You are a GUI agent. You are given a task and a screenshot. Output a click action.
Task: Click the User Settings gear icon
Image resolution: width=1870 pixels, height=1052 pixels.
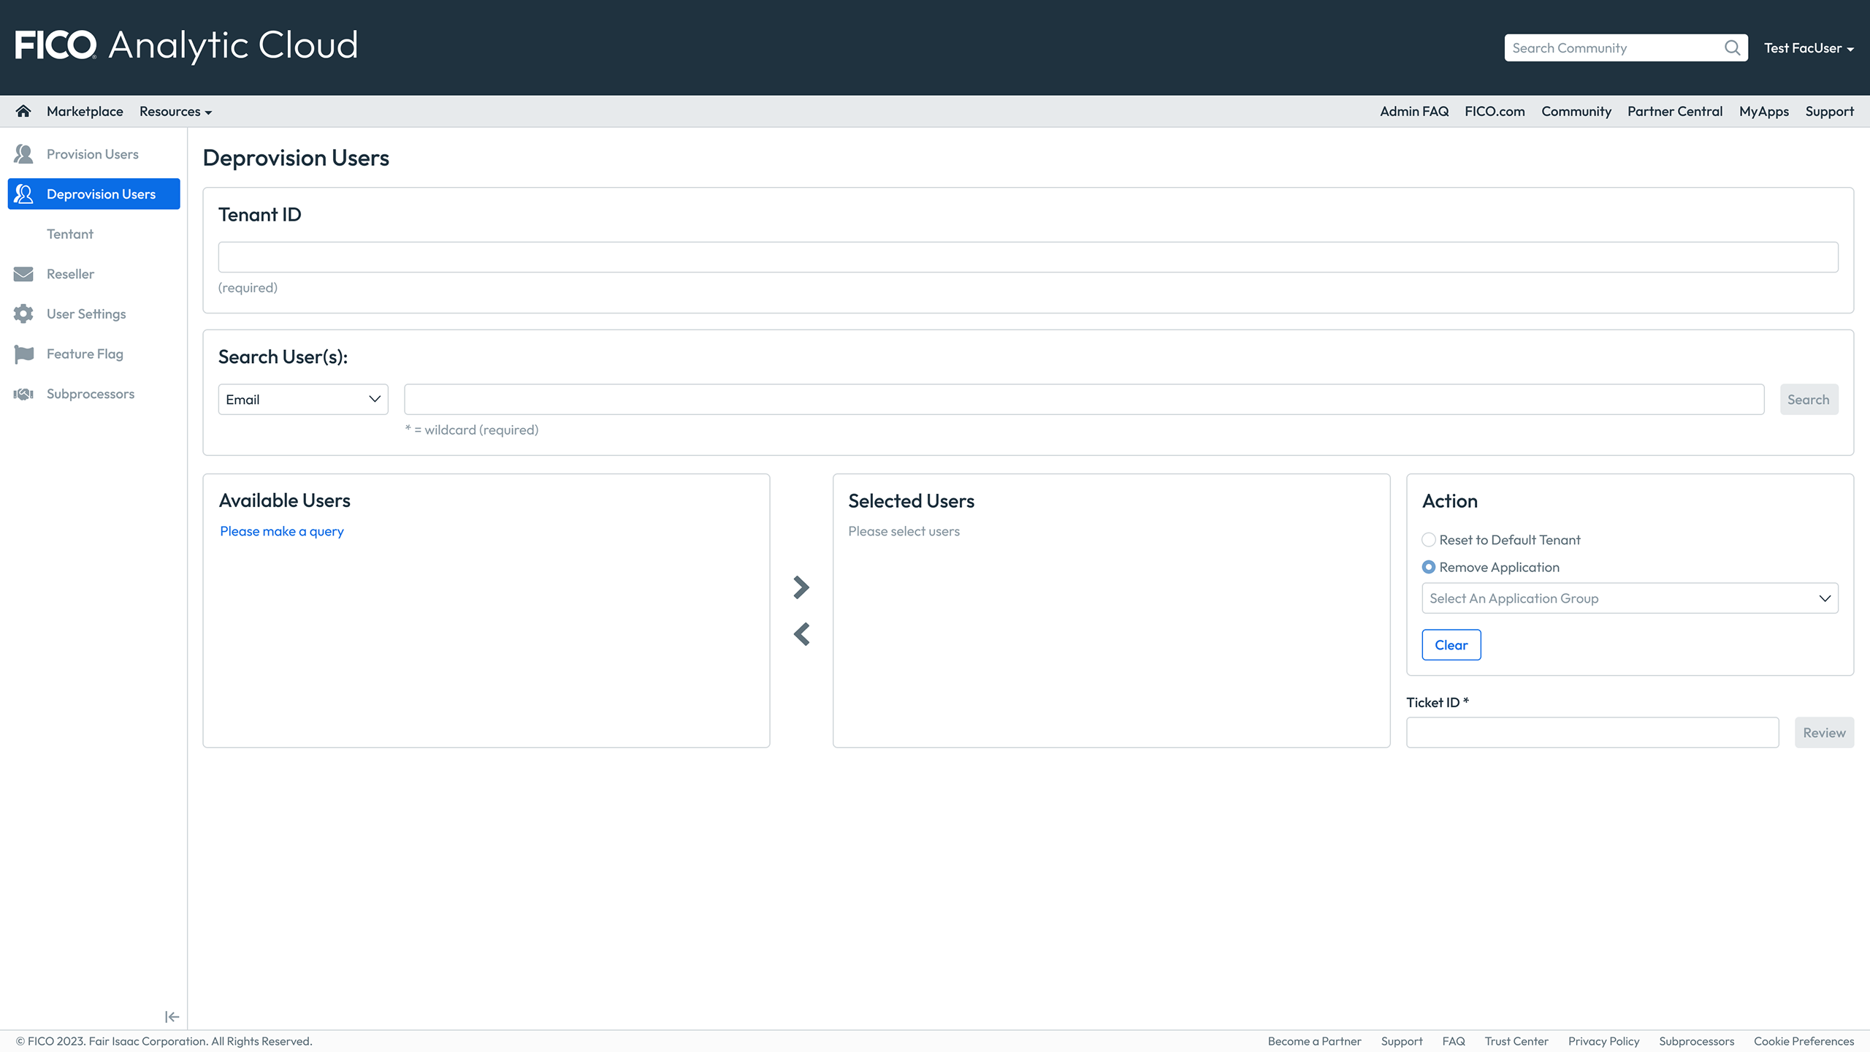tap(23, 314)
